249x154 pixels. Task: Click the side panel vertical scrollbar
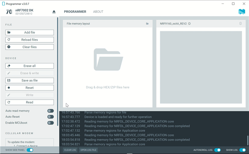[58, 72]
